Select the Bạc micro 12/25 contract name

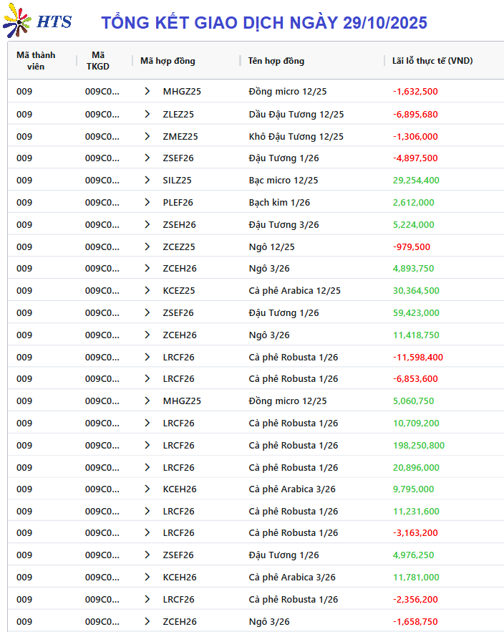coord(283,180)
